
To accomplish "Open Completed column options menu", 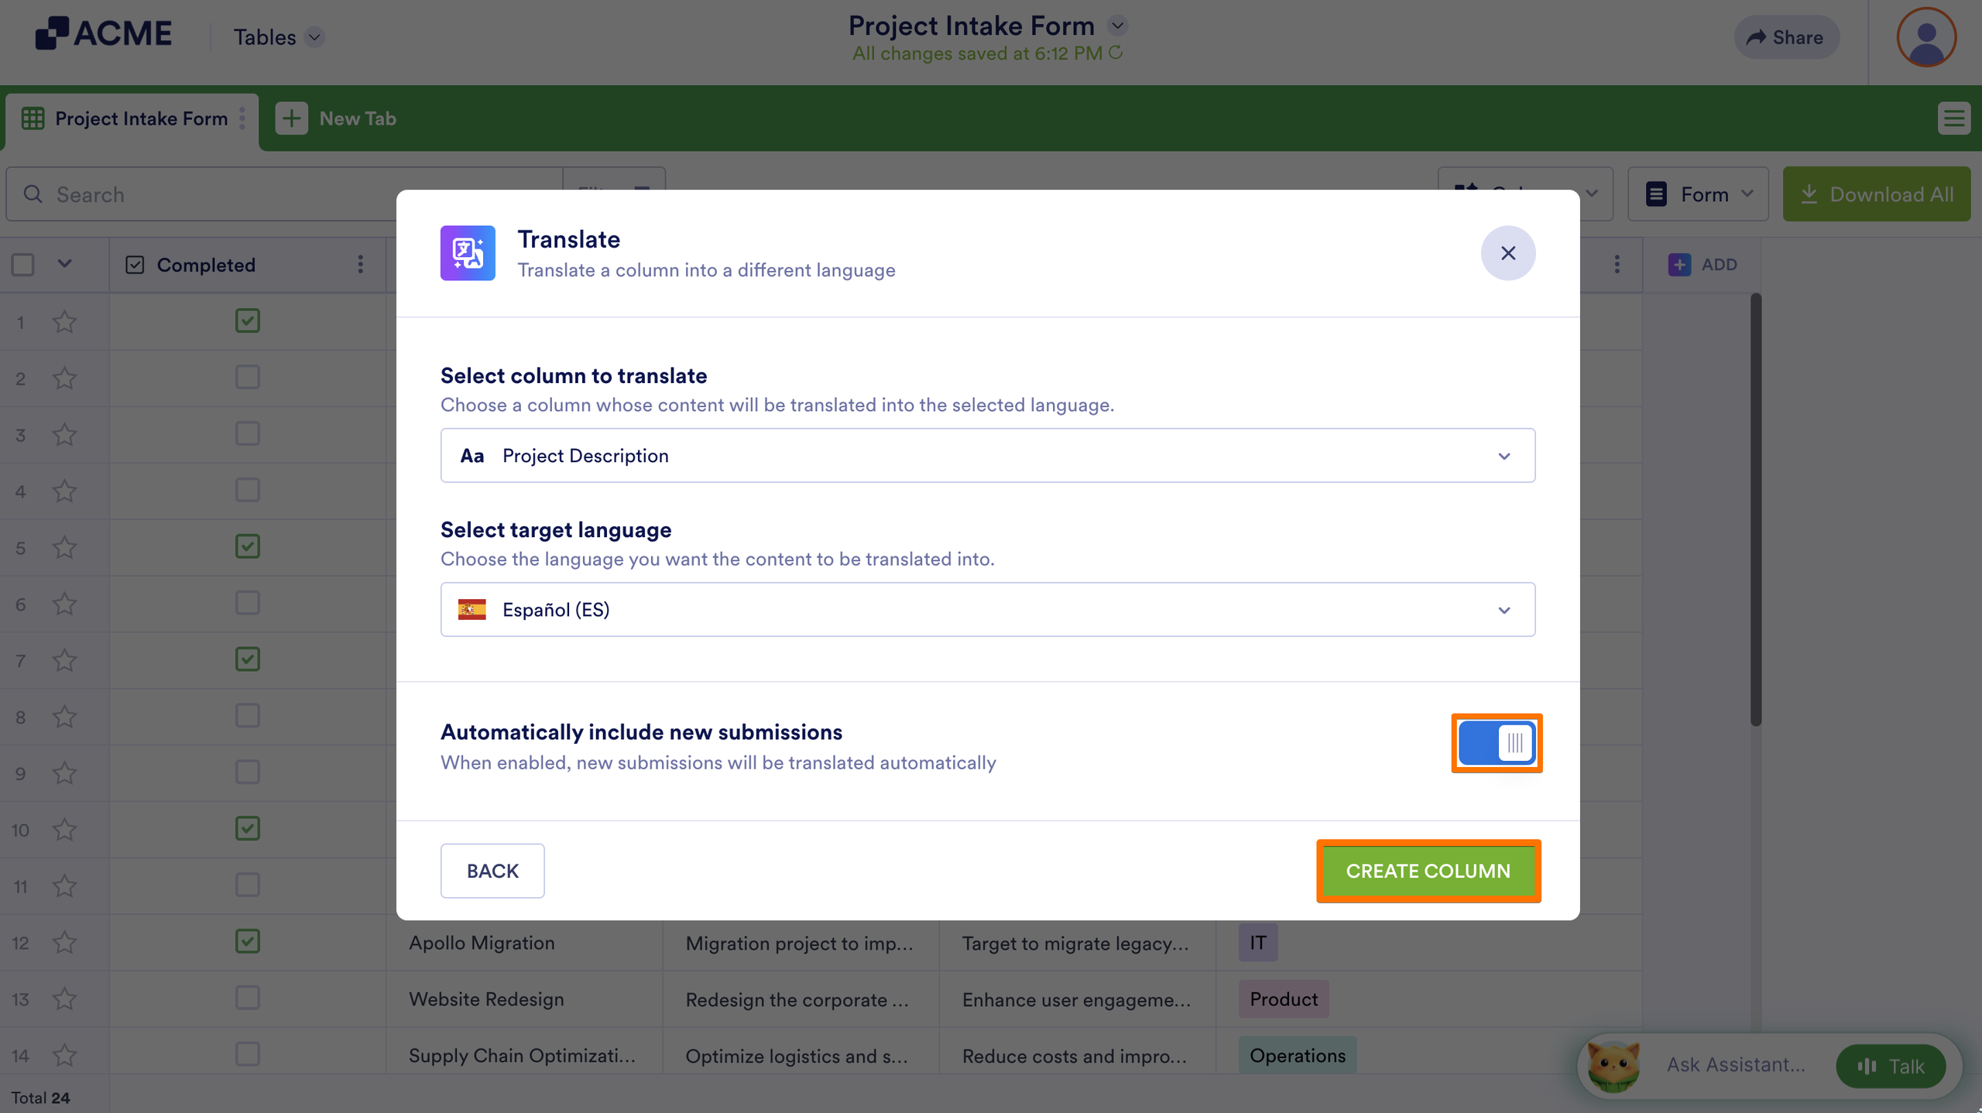I will click(360, 265).
